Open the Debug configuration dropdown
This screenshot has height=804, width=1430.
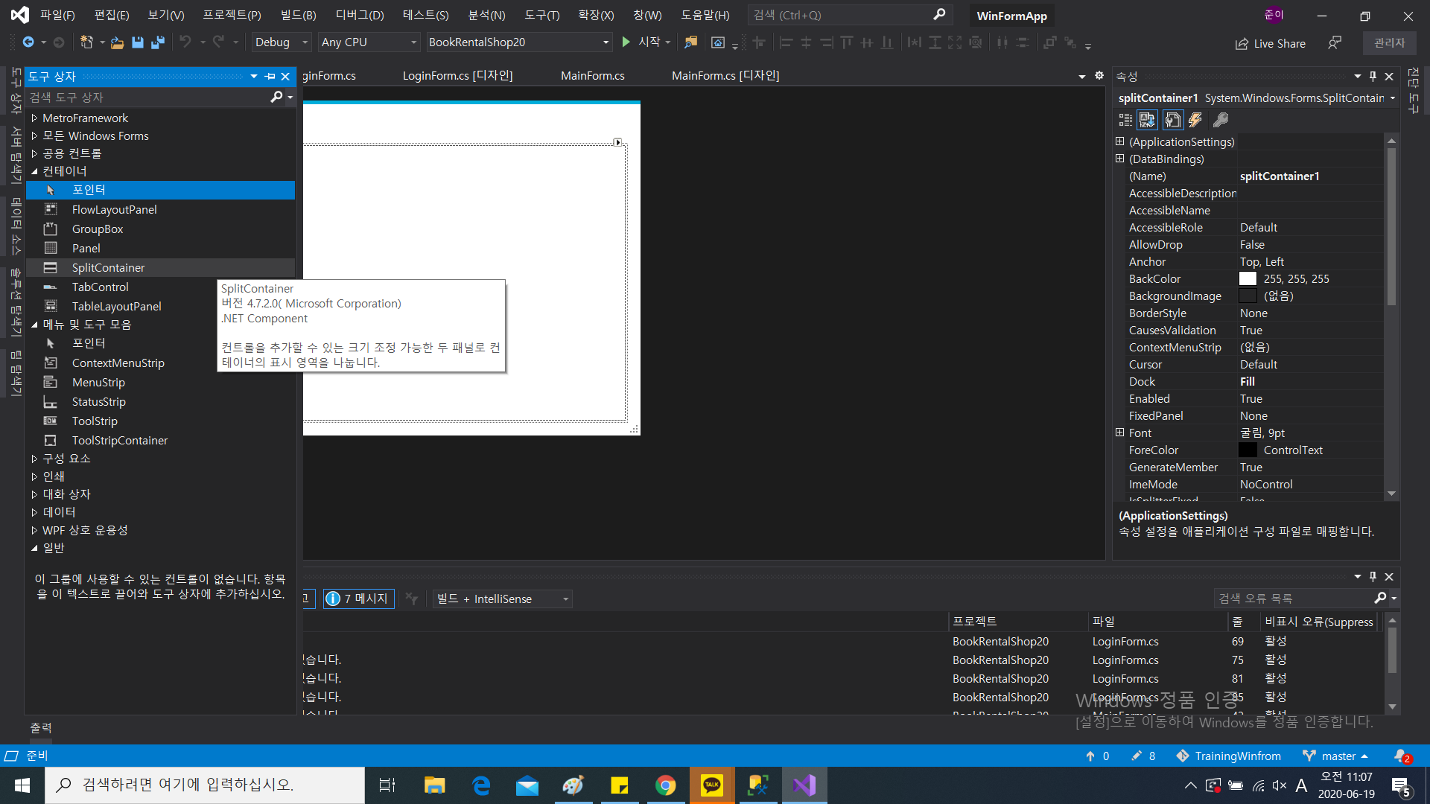[x=281, y=42]
